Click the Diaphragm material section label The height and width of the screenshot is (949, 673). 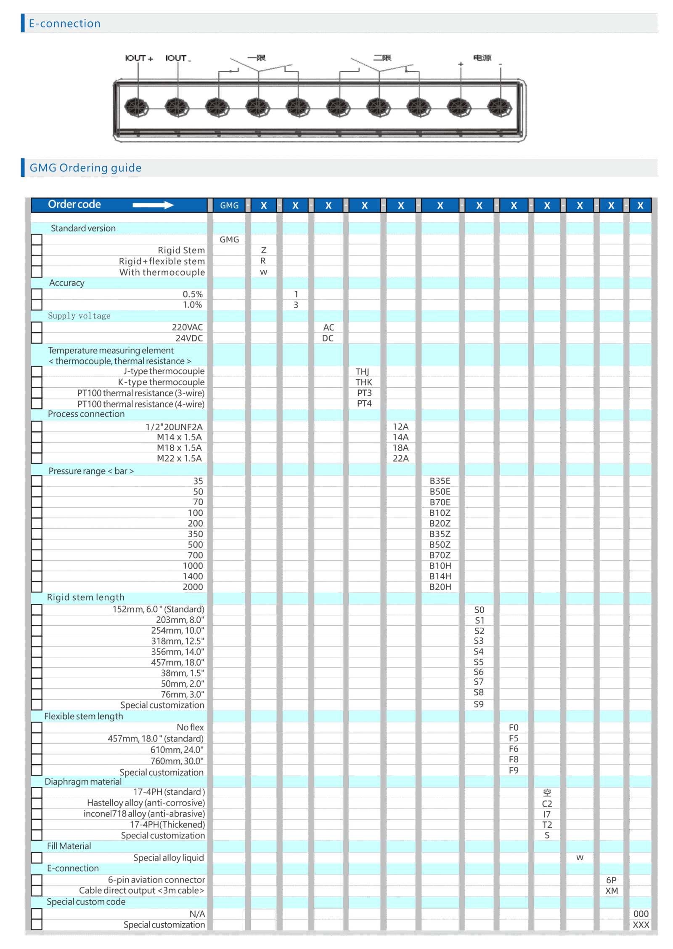(x=83, y=781)
